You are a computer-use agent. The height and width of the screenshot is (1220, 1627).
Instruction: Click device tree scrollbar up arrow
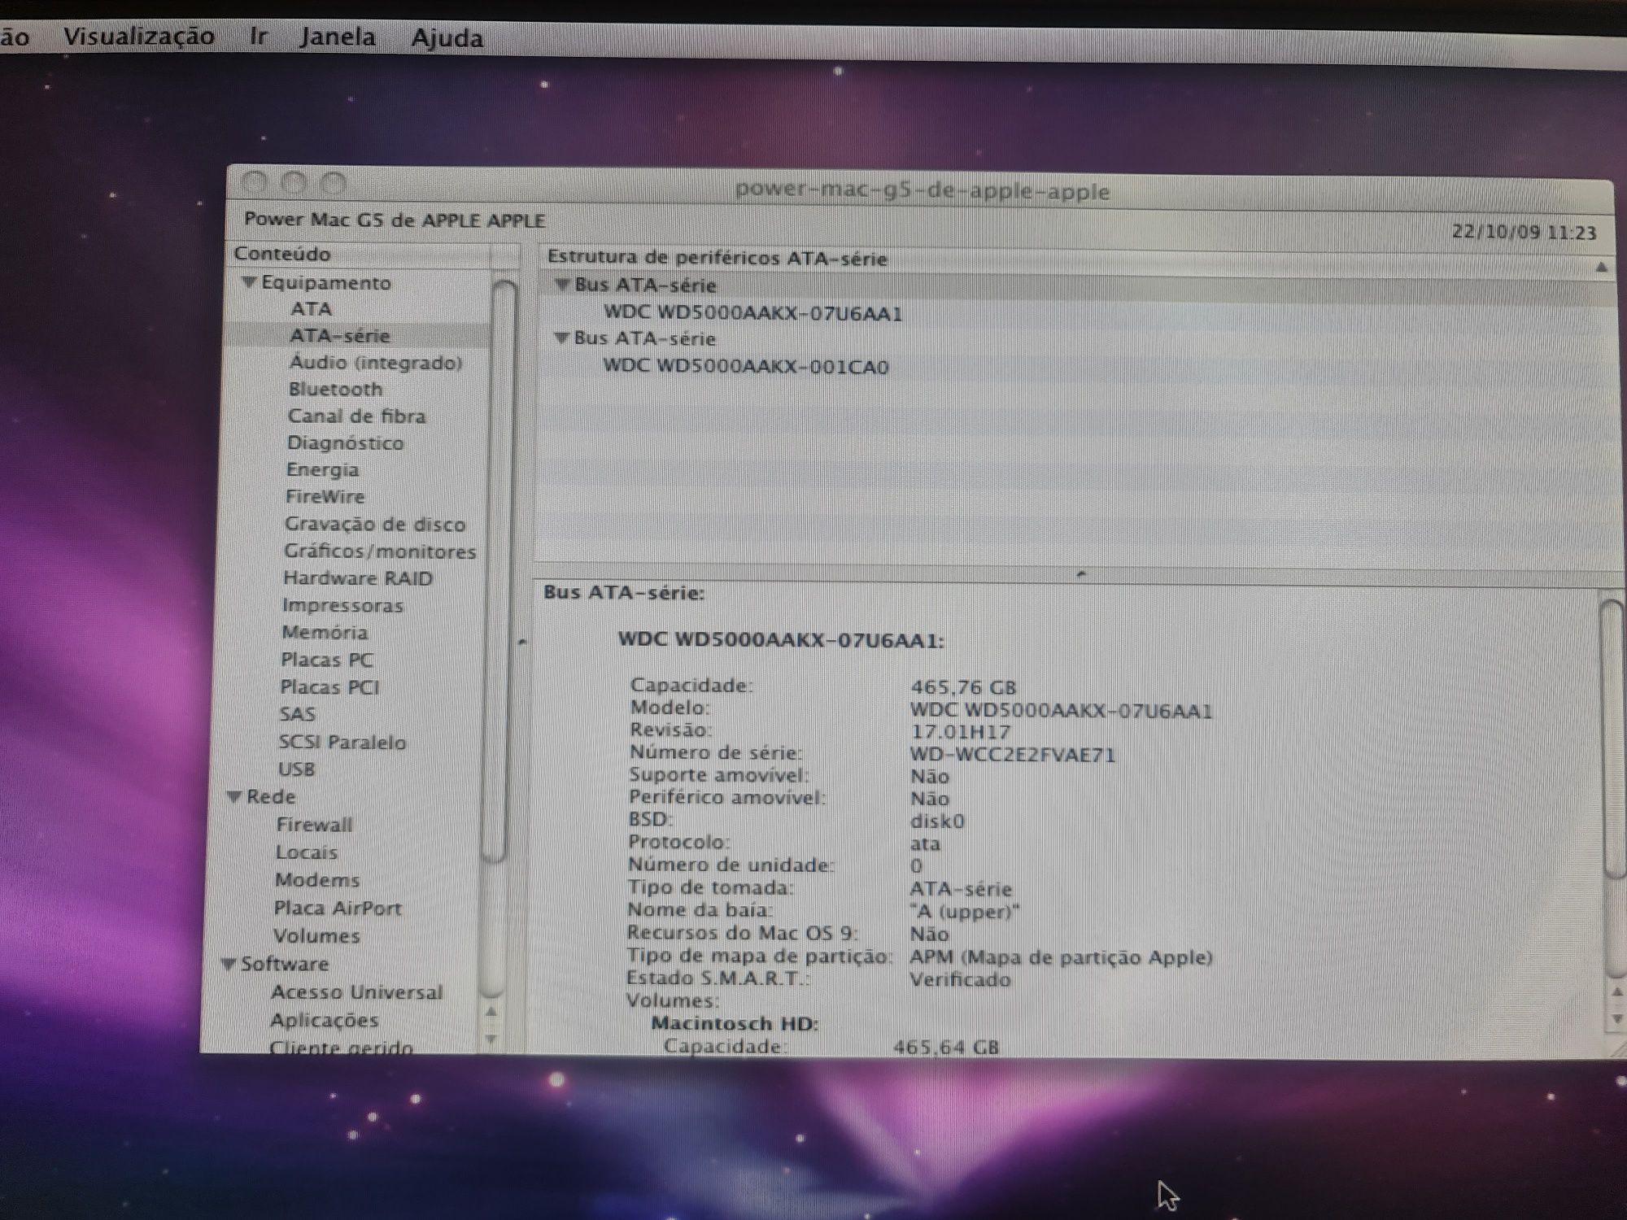coord(1601,267)
